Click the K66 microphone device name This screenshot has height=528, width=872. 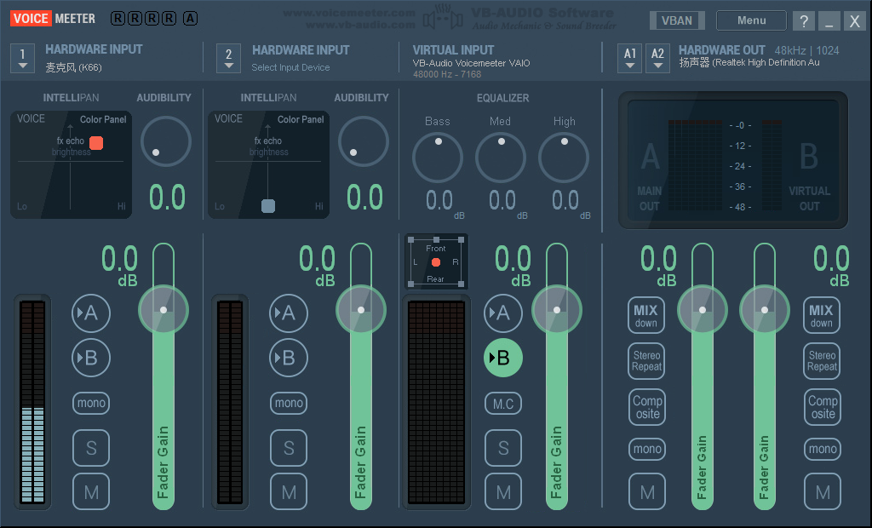click(x=73, y=67)
